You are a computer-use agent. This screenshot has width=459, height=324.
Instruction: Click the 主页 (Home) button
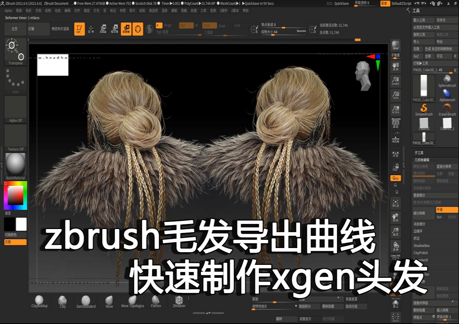pyautogui.click(x=15, y=29)
